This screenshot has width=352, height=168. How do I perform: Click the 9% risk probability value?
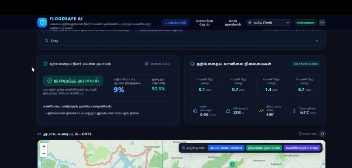point(119,90)
